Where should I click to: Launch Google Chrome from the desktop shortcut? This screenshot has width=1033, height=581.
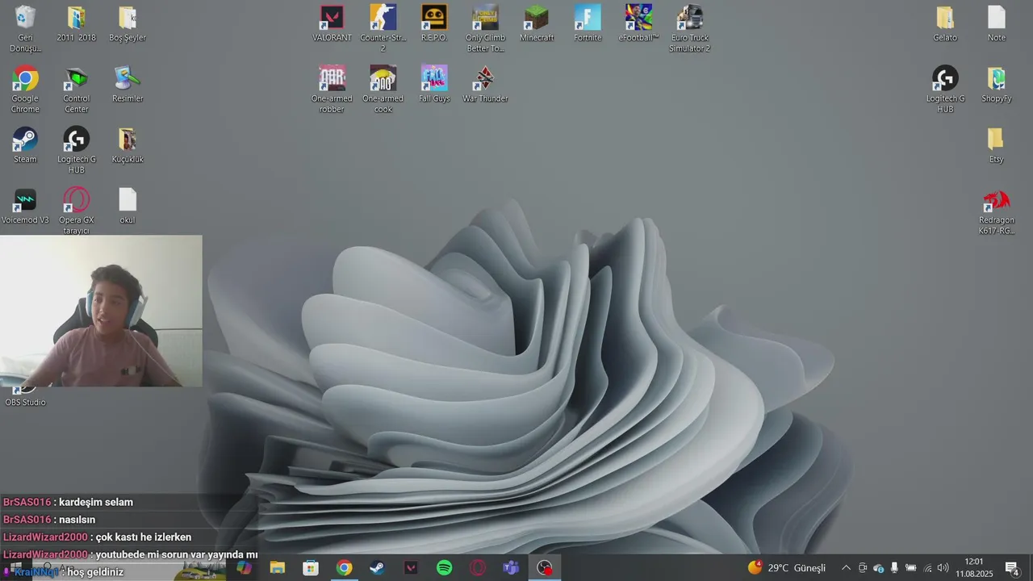[x=25, y=89]
